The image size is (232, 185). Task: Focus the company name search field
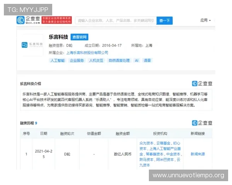click(116, 20)
